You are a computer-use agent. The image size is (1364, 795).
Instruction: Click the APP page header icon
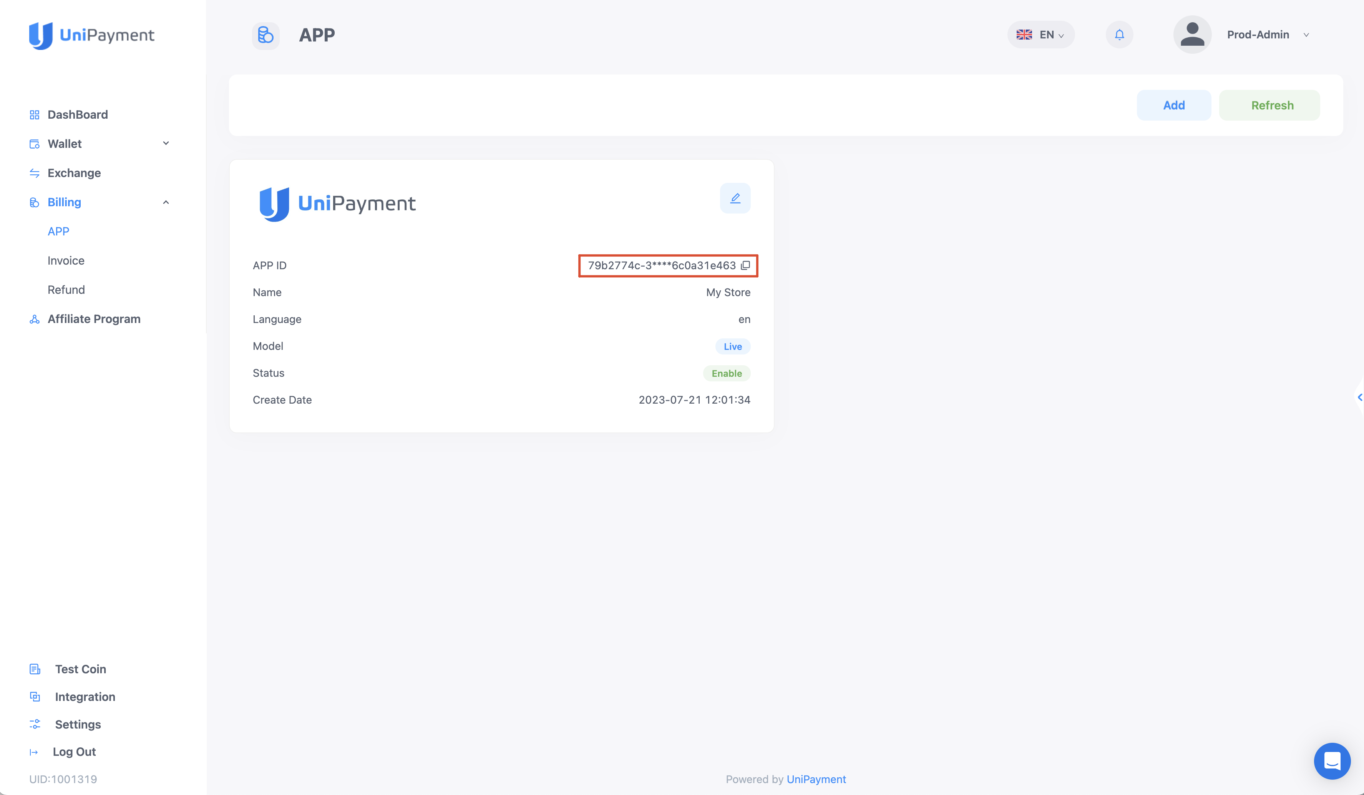[x=266, y=36]
